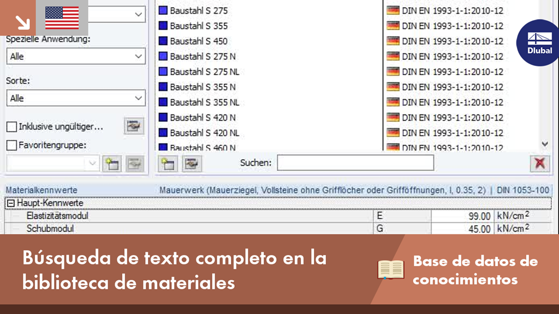Select Baustahl S 420 NL material

click(x=205, y=133)
